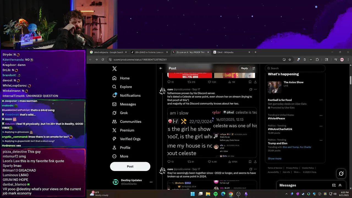Bookmark this page with star icon
Viewport: 352px width, 198px height.
(290, 59)
